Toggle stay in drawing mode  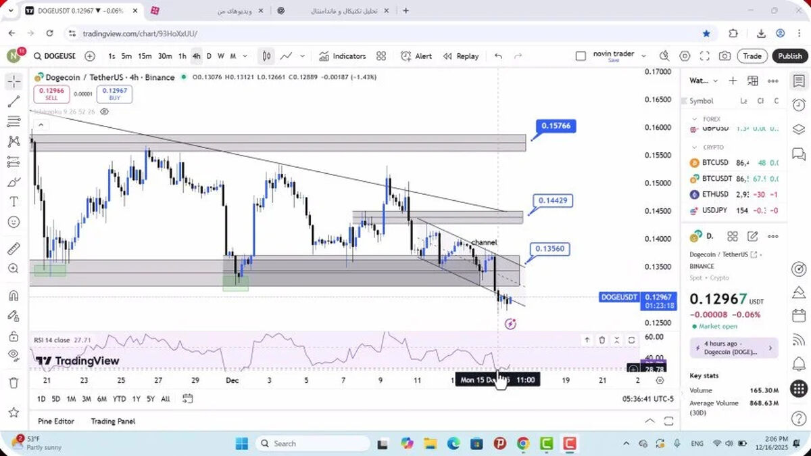point(14,315)
